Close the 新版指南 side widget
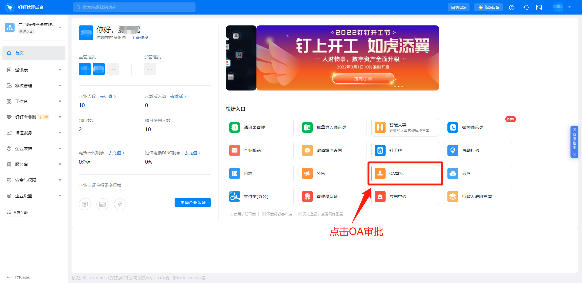Screen dimensions: 582x283 tap(574, 154)
